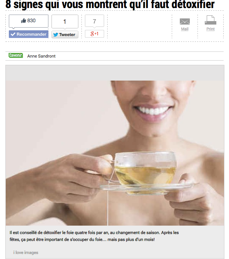Click the Tweeter button
This screenshot has width=229, height=259.
(x=65, y=35)
